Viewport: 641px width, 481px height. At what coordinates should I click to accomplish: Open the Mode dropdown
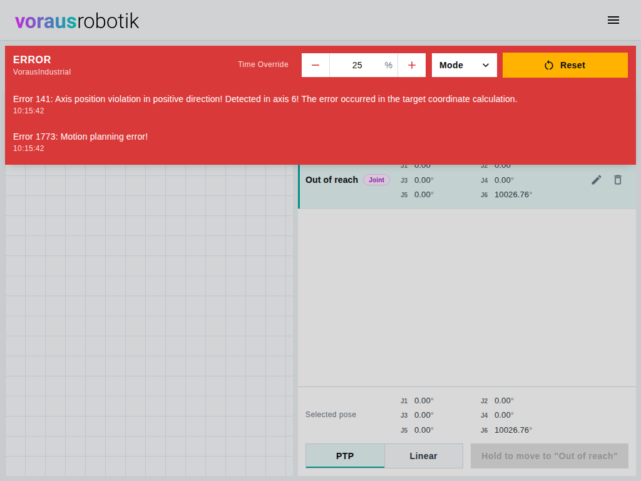pos(464,65)
